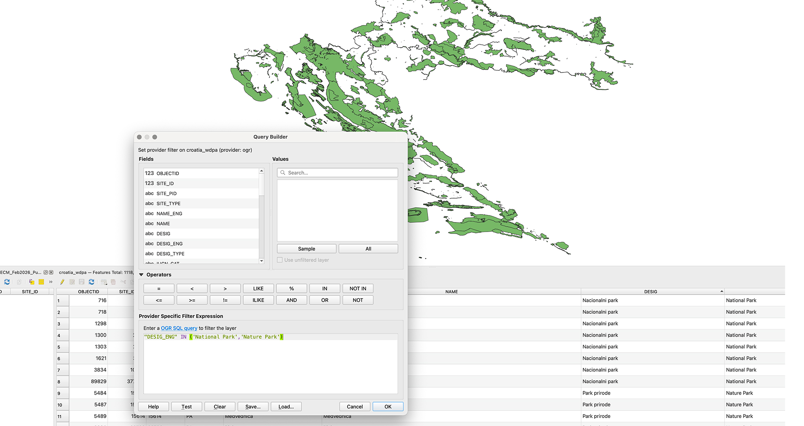This screenshot has width=804, height=426.
Task: Insert the NOT IN operator
Action: tap(358, 289)
